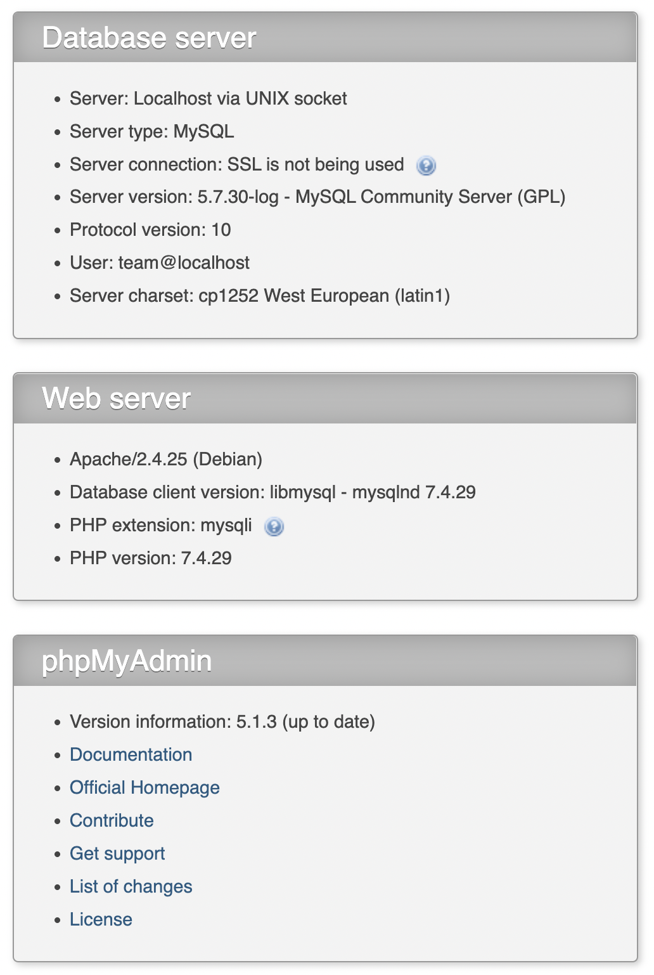View the License page

coord(101,919)
